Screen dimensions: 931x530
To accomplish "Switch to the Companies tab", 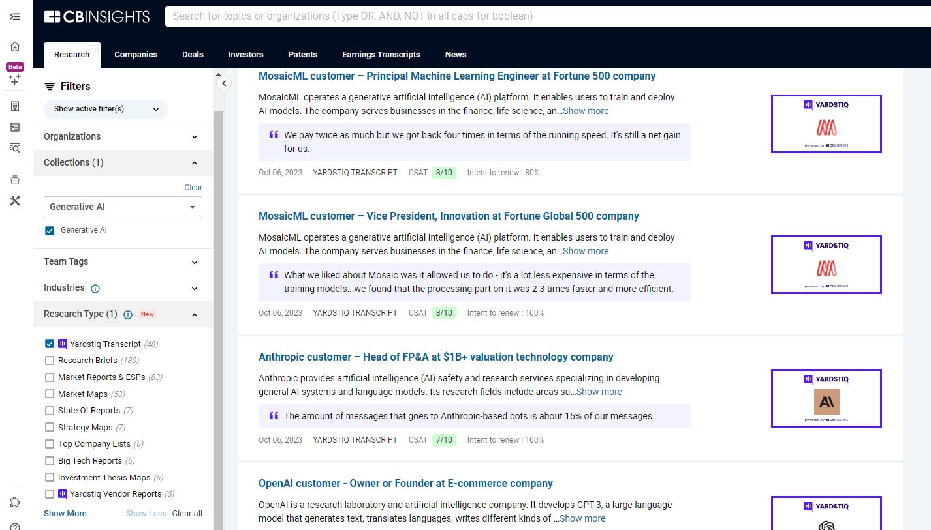I will pos(136,55).
